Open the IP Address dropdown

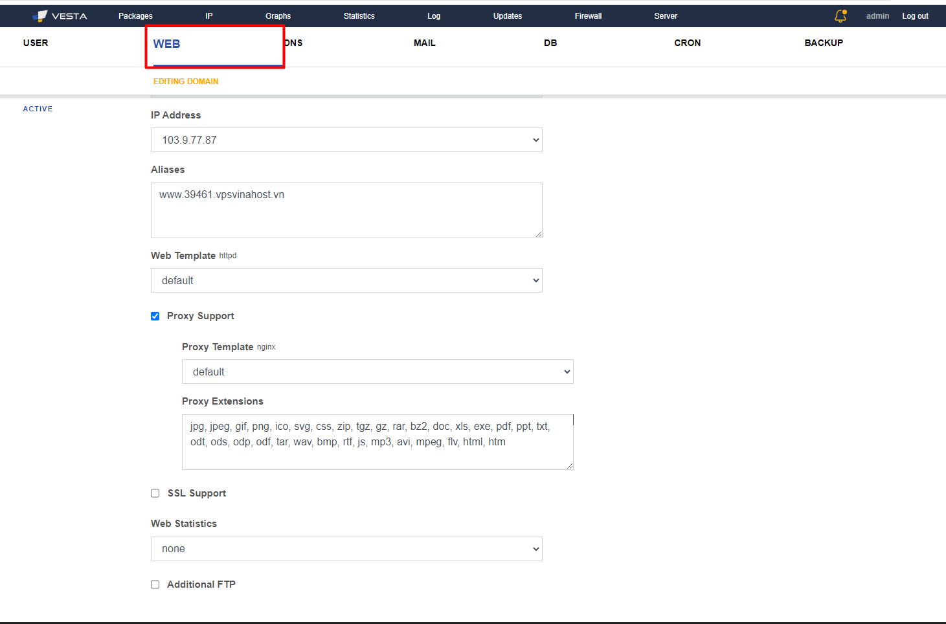[x=346, y=140]
